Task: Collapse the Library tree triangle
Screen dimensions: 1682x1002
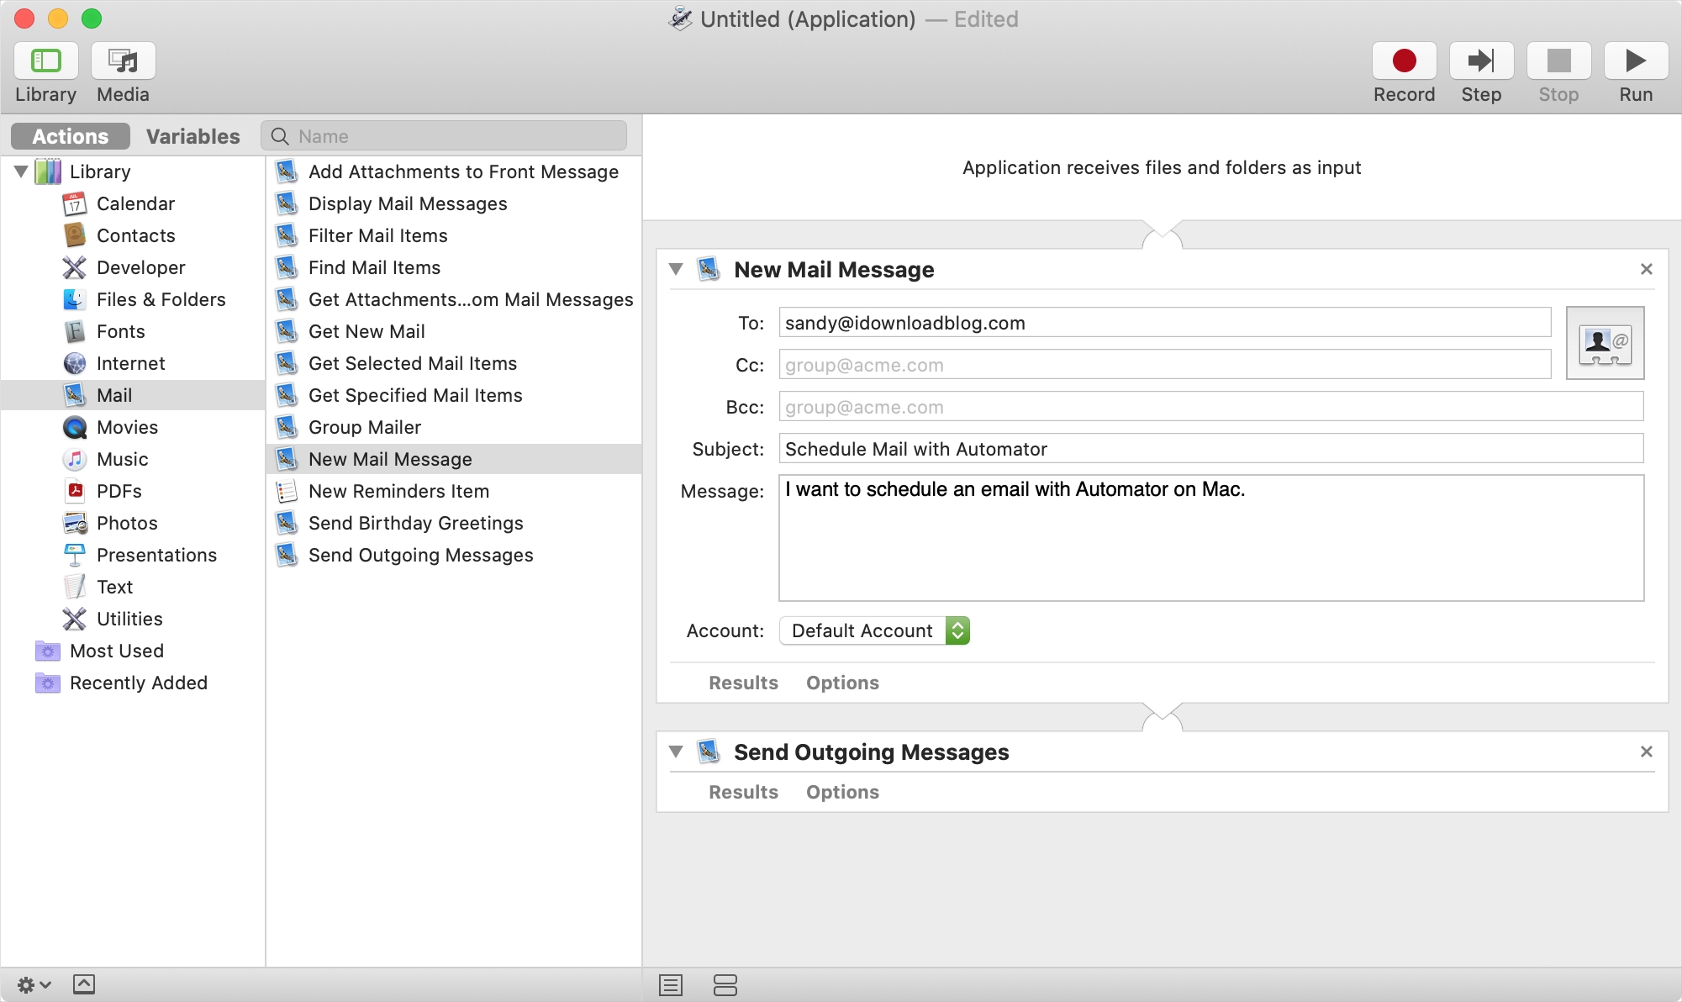Action: tap(21, 171)
